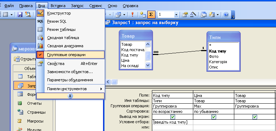The height and width of the screenshot is (131, 276).
Task: Click the Открыть icon in database window
Action: coord(17,59)
